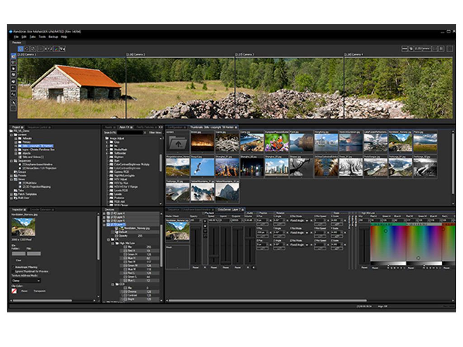Select the seagull image thumbnail
The height and width of the screenshot is (347, 463).
(x=202, y=167)
